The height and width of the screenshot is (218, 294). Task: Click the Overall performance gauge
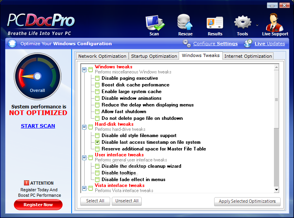coord(37,76)
